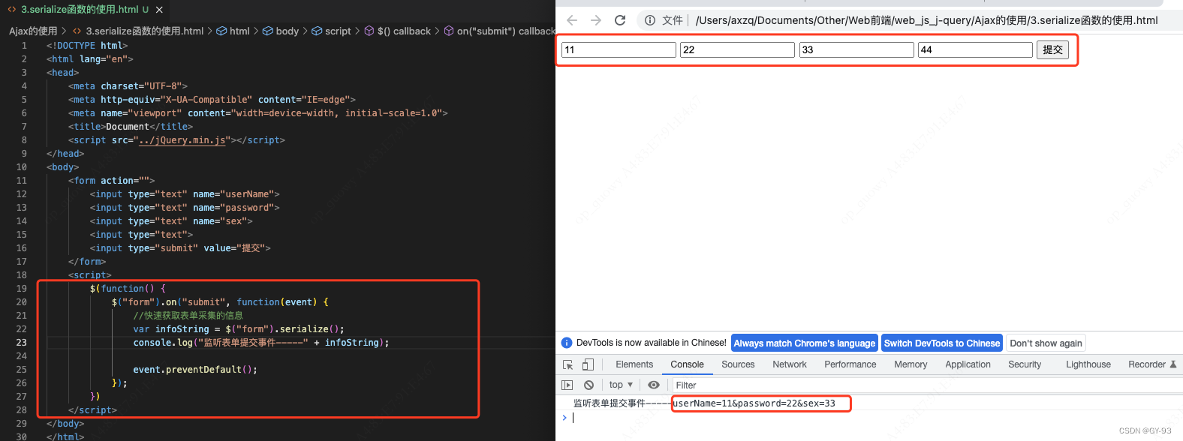Click Always match Chrome's language button
The image size is (1183, 441).
804,343
